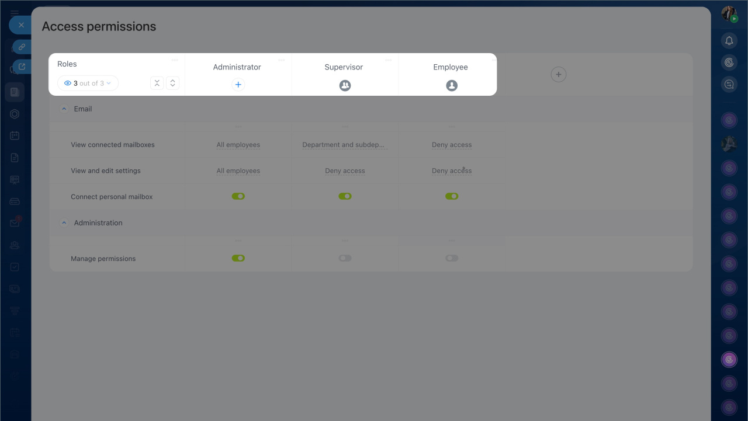748x421 pixels.
Task: Open the user profile avatar
Action: (728, 13)
